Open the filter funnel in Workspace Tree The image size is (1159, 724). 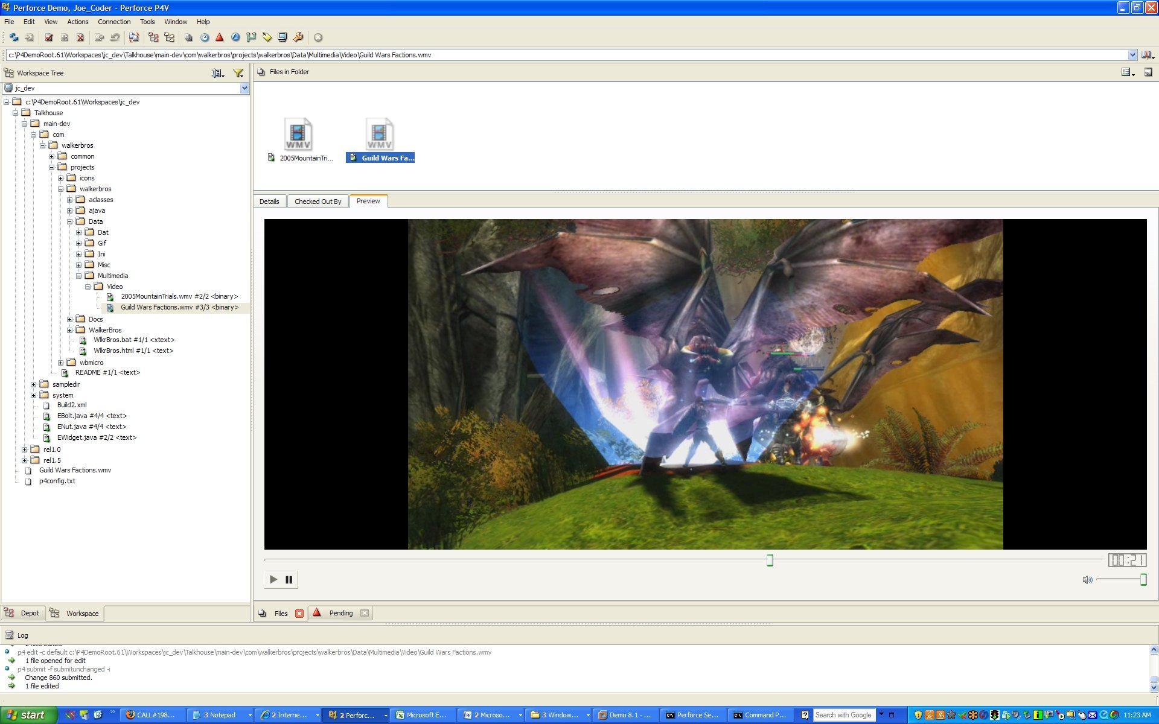(x=238, y=73)
